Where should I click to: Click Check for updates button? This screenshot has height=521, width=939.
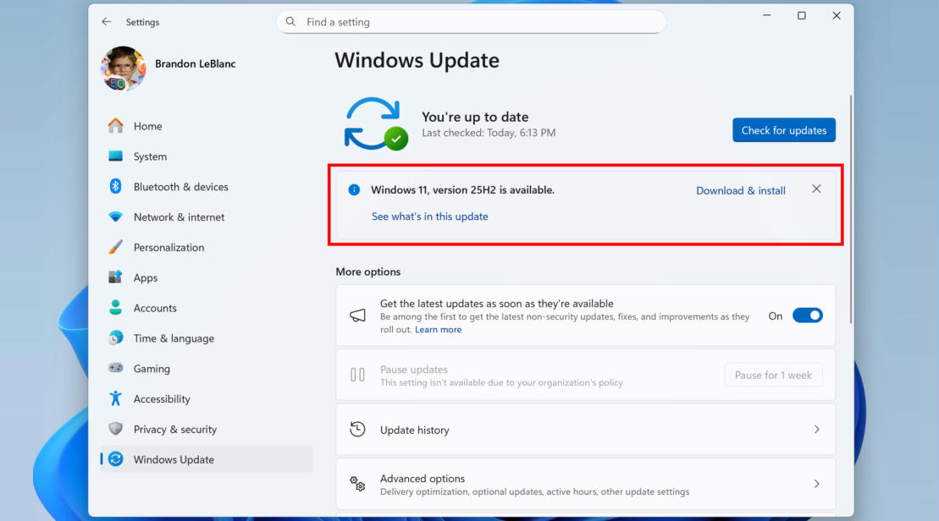click(783, 129)
